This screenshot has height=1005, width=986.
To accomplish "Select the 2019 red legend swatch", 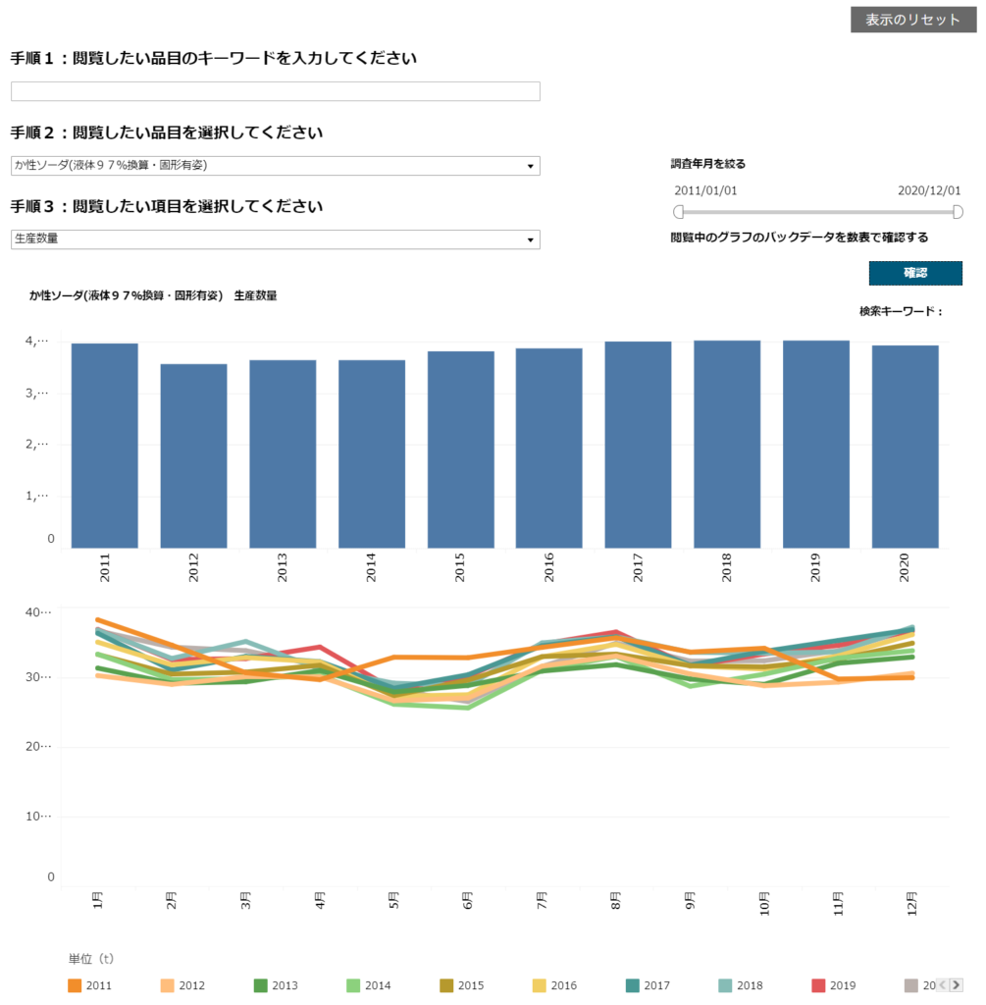I will 818,985.
